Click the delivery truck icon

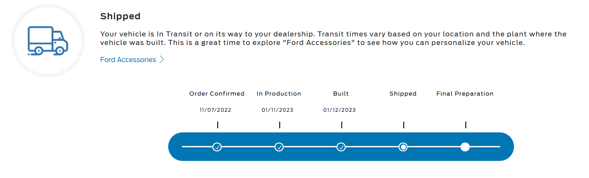pos(48,41)
